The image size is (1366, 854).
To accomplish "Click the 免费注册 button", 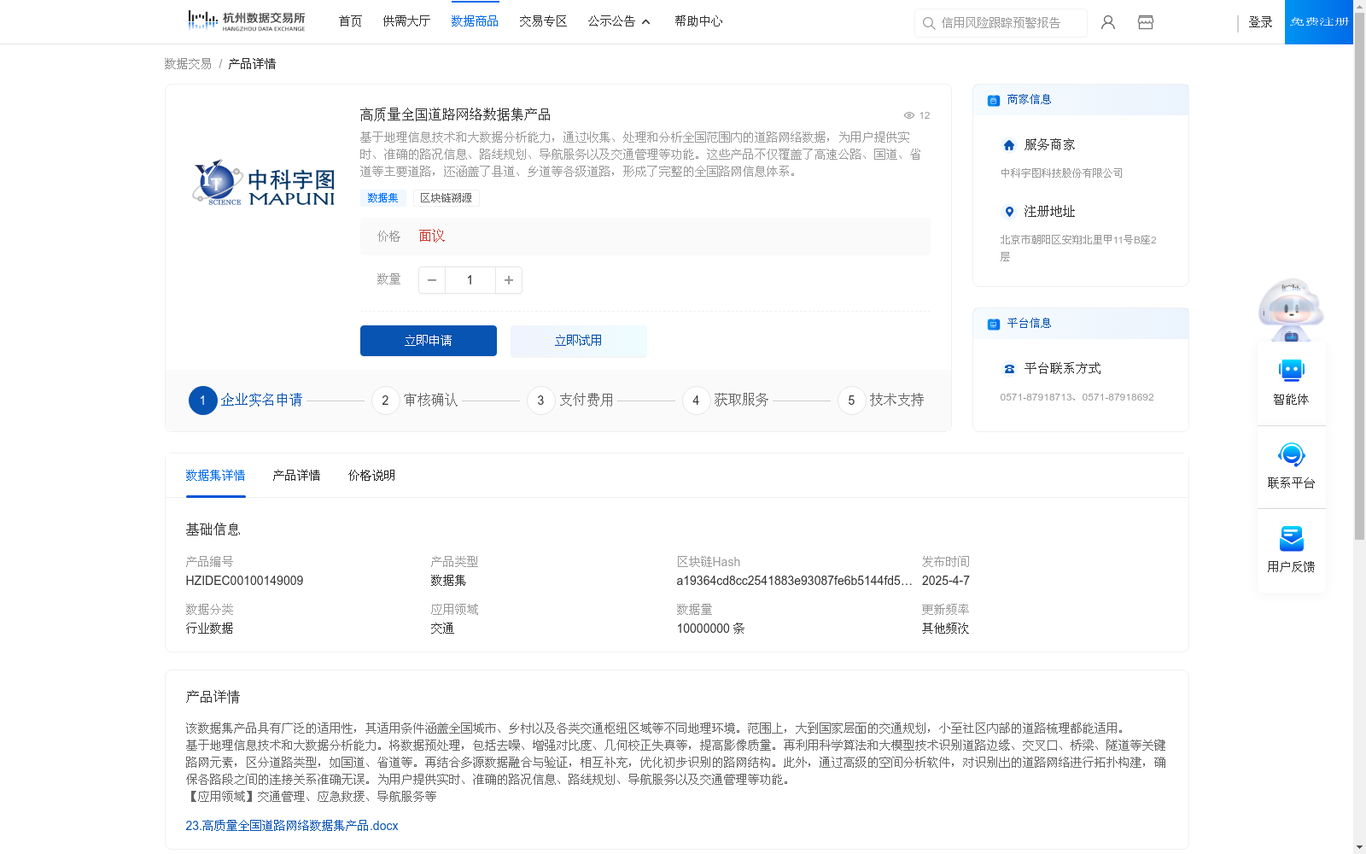I will tap(1319, 22).
